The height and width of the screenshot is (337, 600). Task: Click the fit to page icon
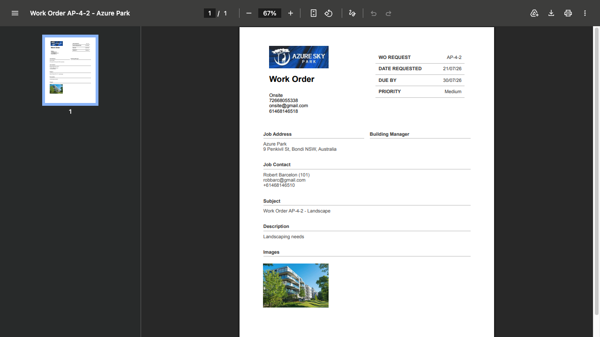pos(314,13)
